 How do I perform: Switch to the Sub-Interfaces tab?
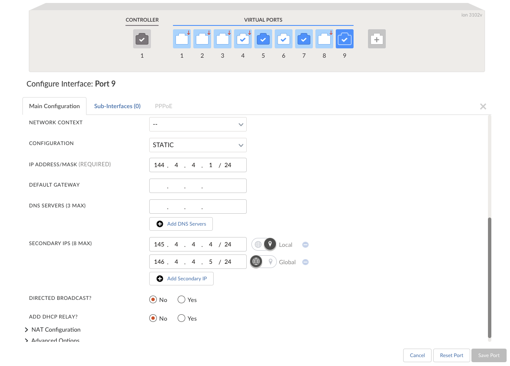[x=117, y=106]
